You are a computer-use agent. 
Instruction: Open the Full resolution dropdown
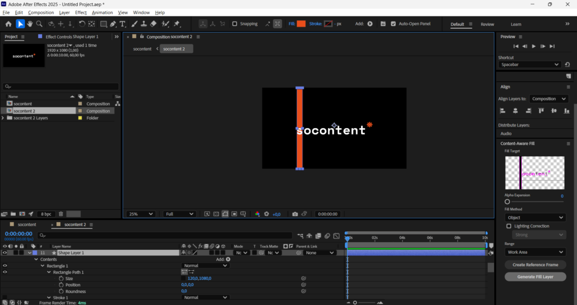(x=179, y=214)
